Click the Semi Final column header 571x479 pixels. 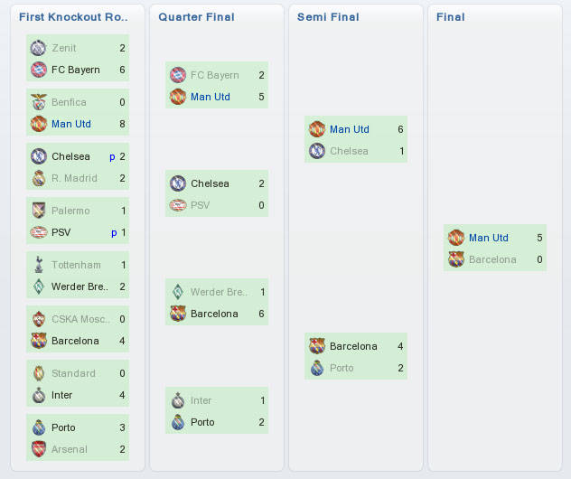328,17
